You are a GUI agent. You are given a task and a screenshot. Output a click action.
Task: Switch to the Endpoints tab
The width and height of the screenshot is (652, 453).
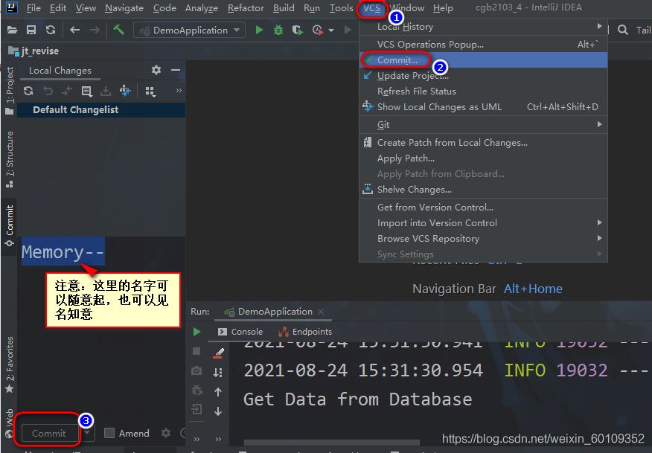point(305,332)
